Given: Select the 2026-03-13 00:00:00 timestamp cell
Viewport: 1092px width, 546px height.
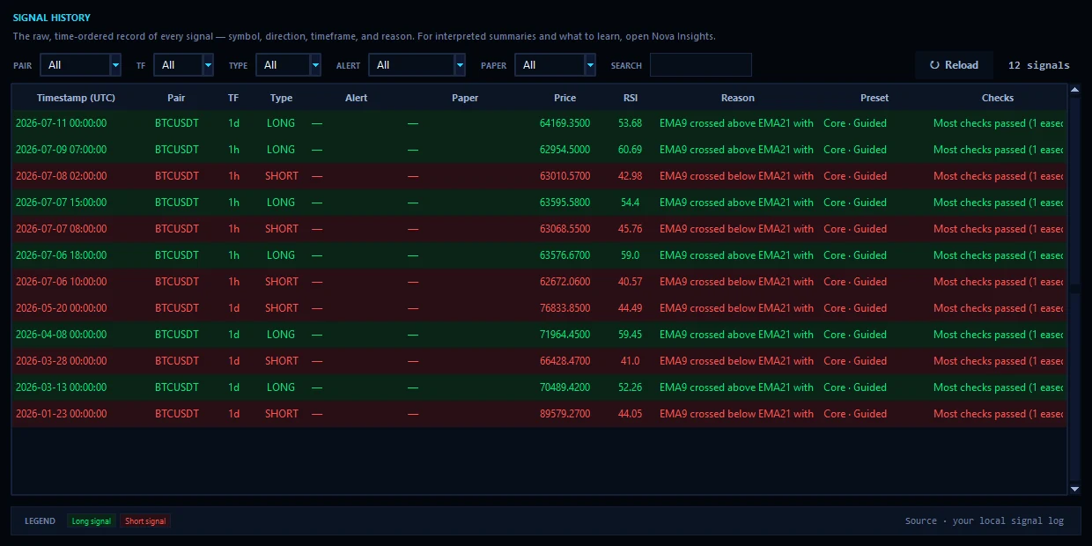Looking at the screenshot, I should (x=61, y=387).
